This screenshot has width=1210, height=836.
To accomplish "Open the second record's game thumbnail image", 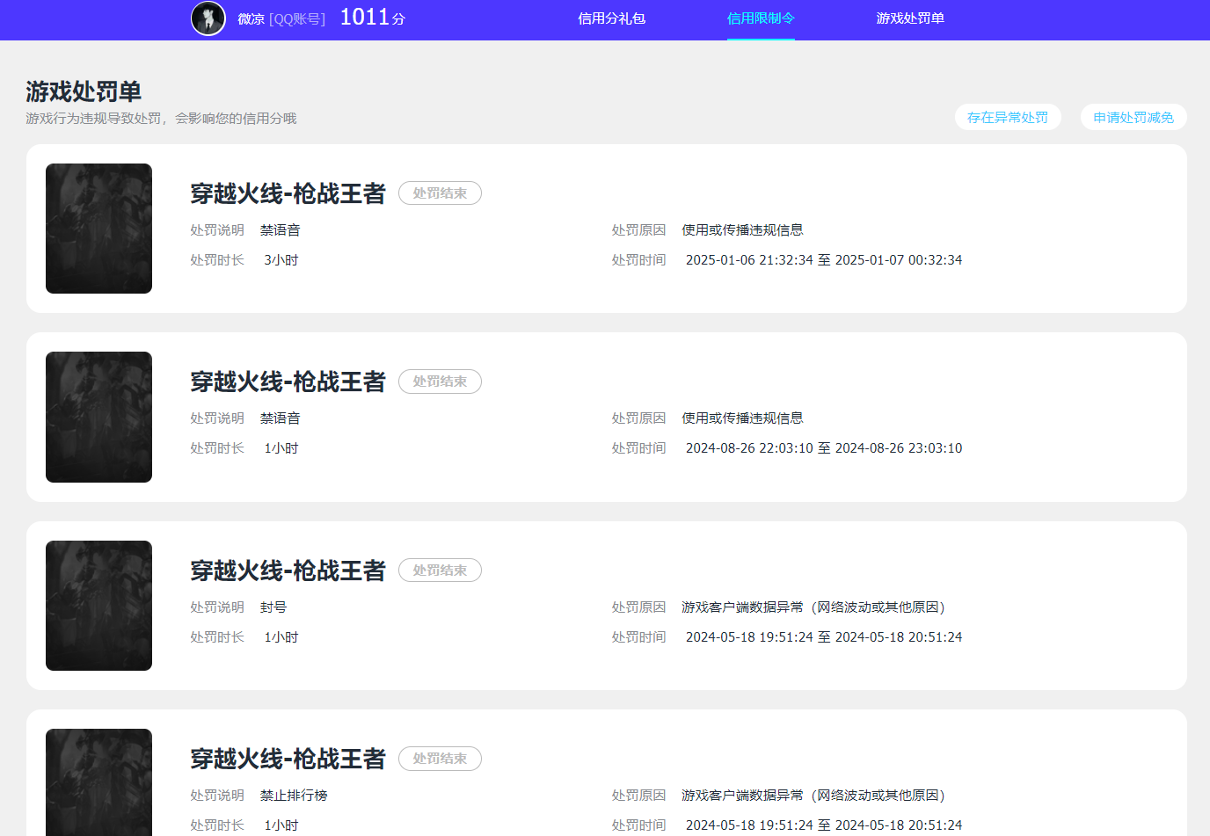I will (98, 417).
